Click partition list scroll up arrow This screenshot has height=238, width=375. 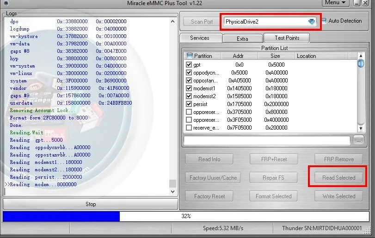[361, 56]
